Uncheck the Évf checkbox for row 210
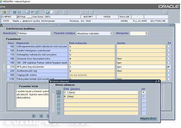Image resolution: width=181 pixels, height=128 pixels. coord(169,67)
